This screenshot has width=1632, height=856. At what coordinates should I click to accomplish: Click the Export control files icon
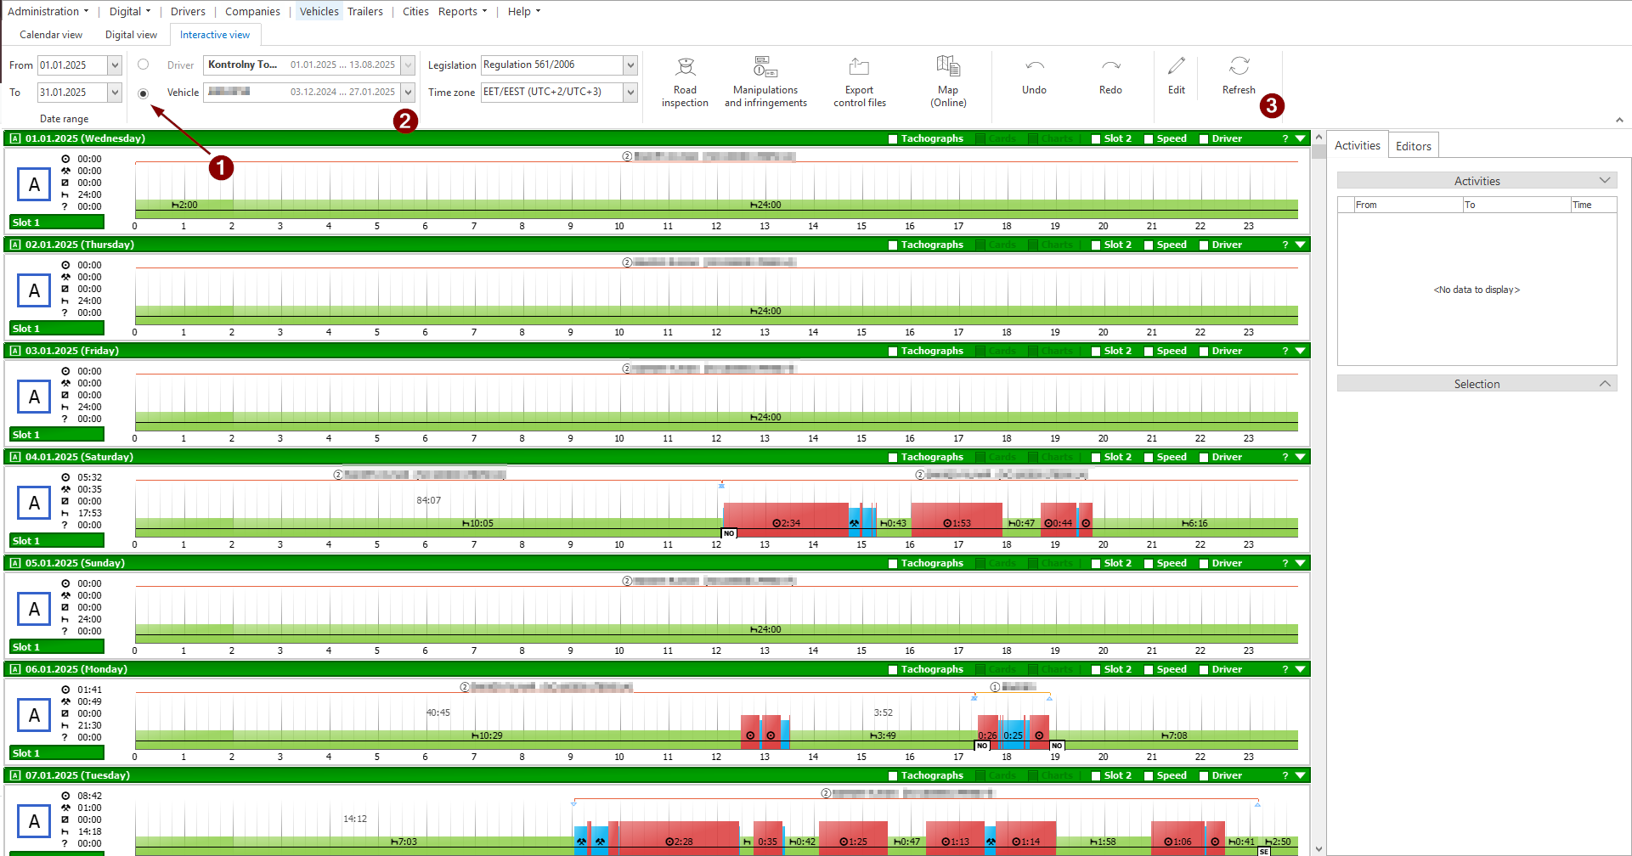coord(859,66)
